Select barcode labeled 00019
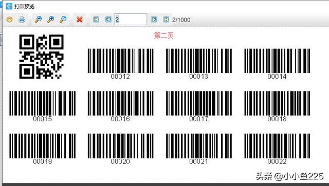329x186 pixels. tap(42, 149)
